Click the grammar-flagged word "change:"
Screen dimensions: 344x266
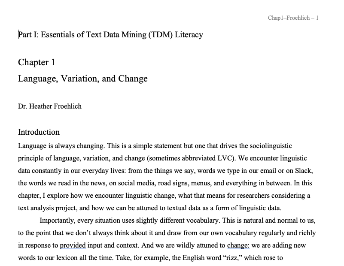238,246
